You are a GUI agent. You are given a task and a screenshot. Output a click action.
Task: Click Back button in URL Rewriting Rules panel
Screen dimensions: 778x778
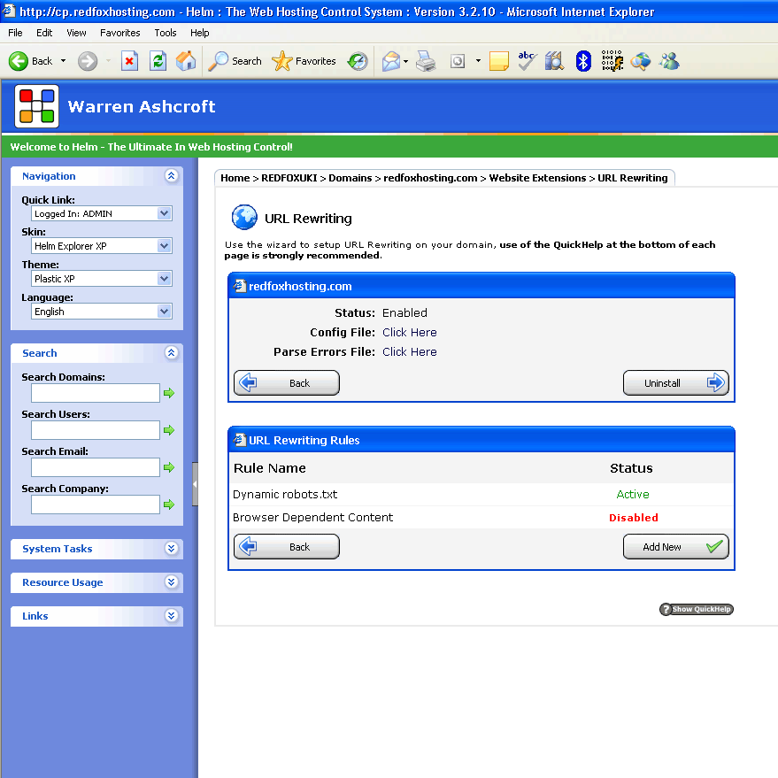point(287,546)
